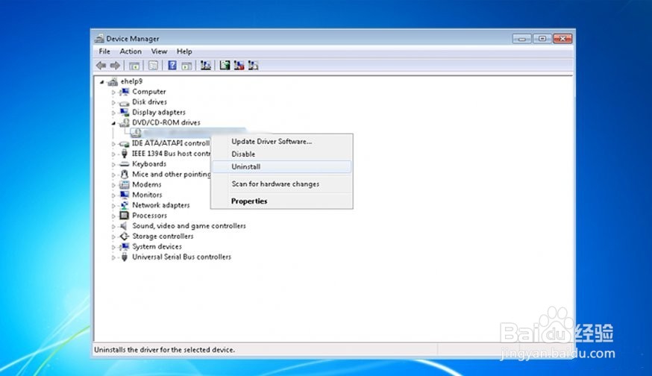The width and height of the screenshot is (652, 376).
Task: Expand the Disk drives arrow
Action: pyautogui.click(x=113, y=102)
